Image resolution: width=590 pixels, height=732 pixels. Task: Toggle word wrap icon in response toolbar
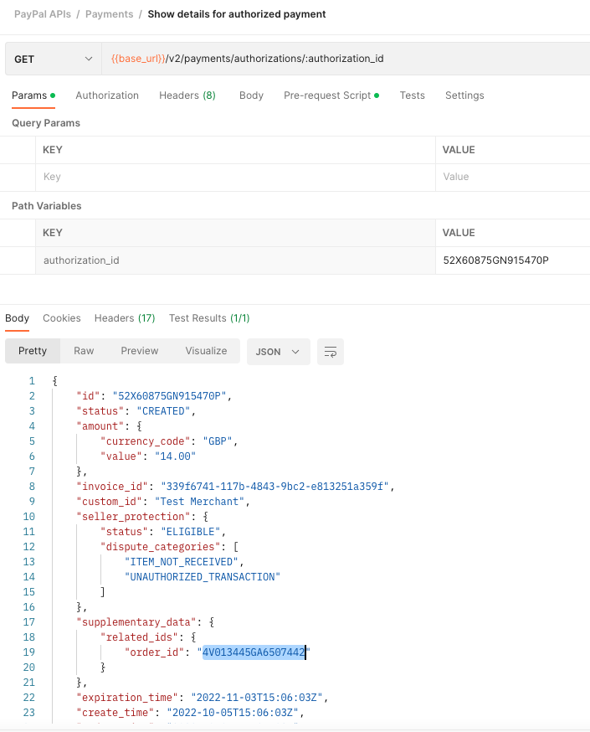pyautogui.click(x=331, y=352)
